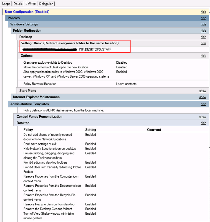Open the Delegation tab

click(46, 4)
